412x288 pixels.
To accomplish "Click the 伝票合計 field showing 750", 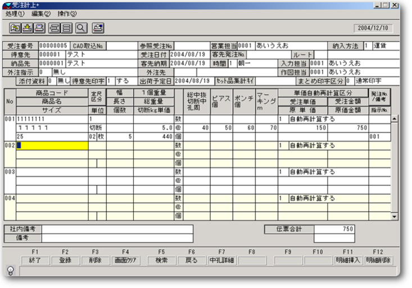I will [x=334, y=229].
